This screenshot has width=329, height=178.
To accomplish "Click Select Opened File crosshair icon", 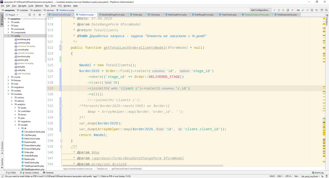I will pos(30,15).
